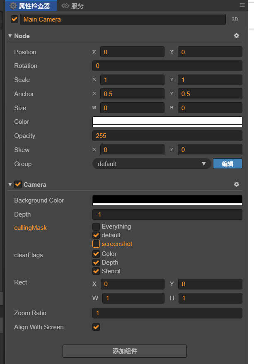Enable the Everything culling mask checkbox
The width and height of the screenshot is (254, 364).
[x=96, y=227]
